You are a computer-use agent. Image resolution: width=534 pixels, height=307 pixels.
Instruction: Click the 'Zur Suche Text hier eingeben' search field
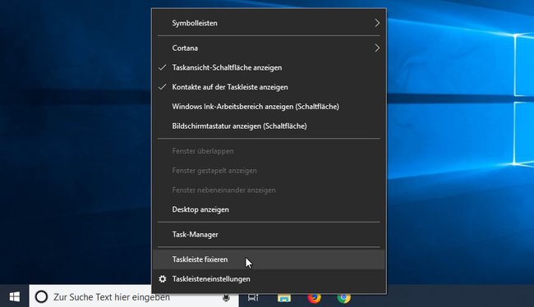click(134, 297)
